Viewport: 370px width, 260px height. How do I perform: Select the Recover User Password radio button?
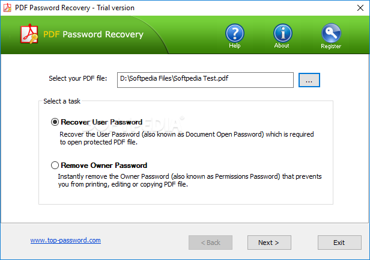click(x=55, y=122)
